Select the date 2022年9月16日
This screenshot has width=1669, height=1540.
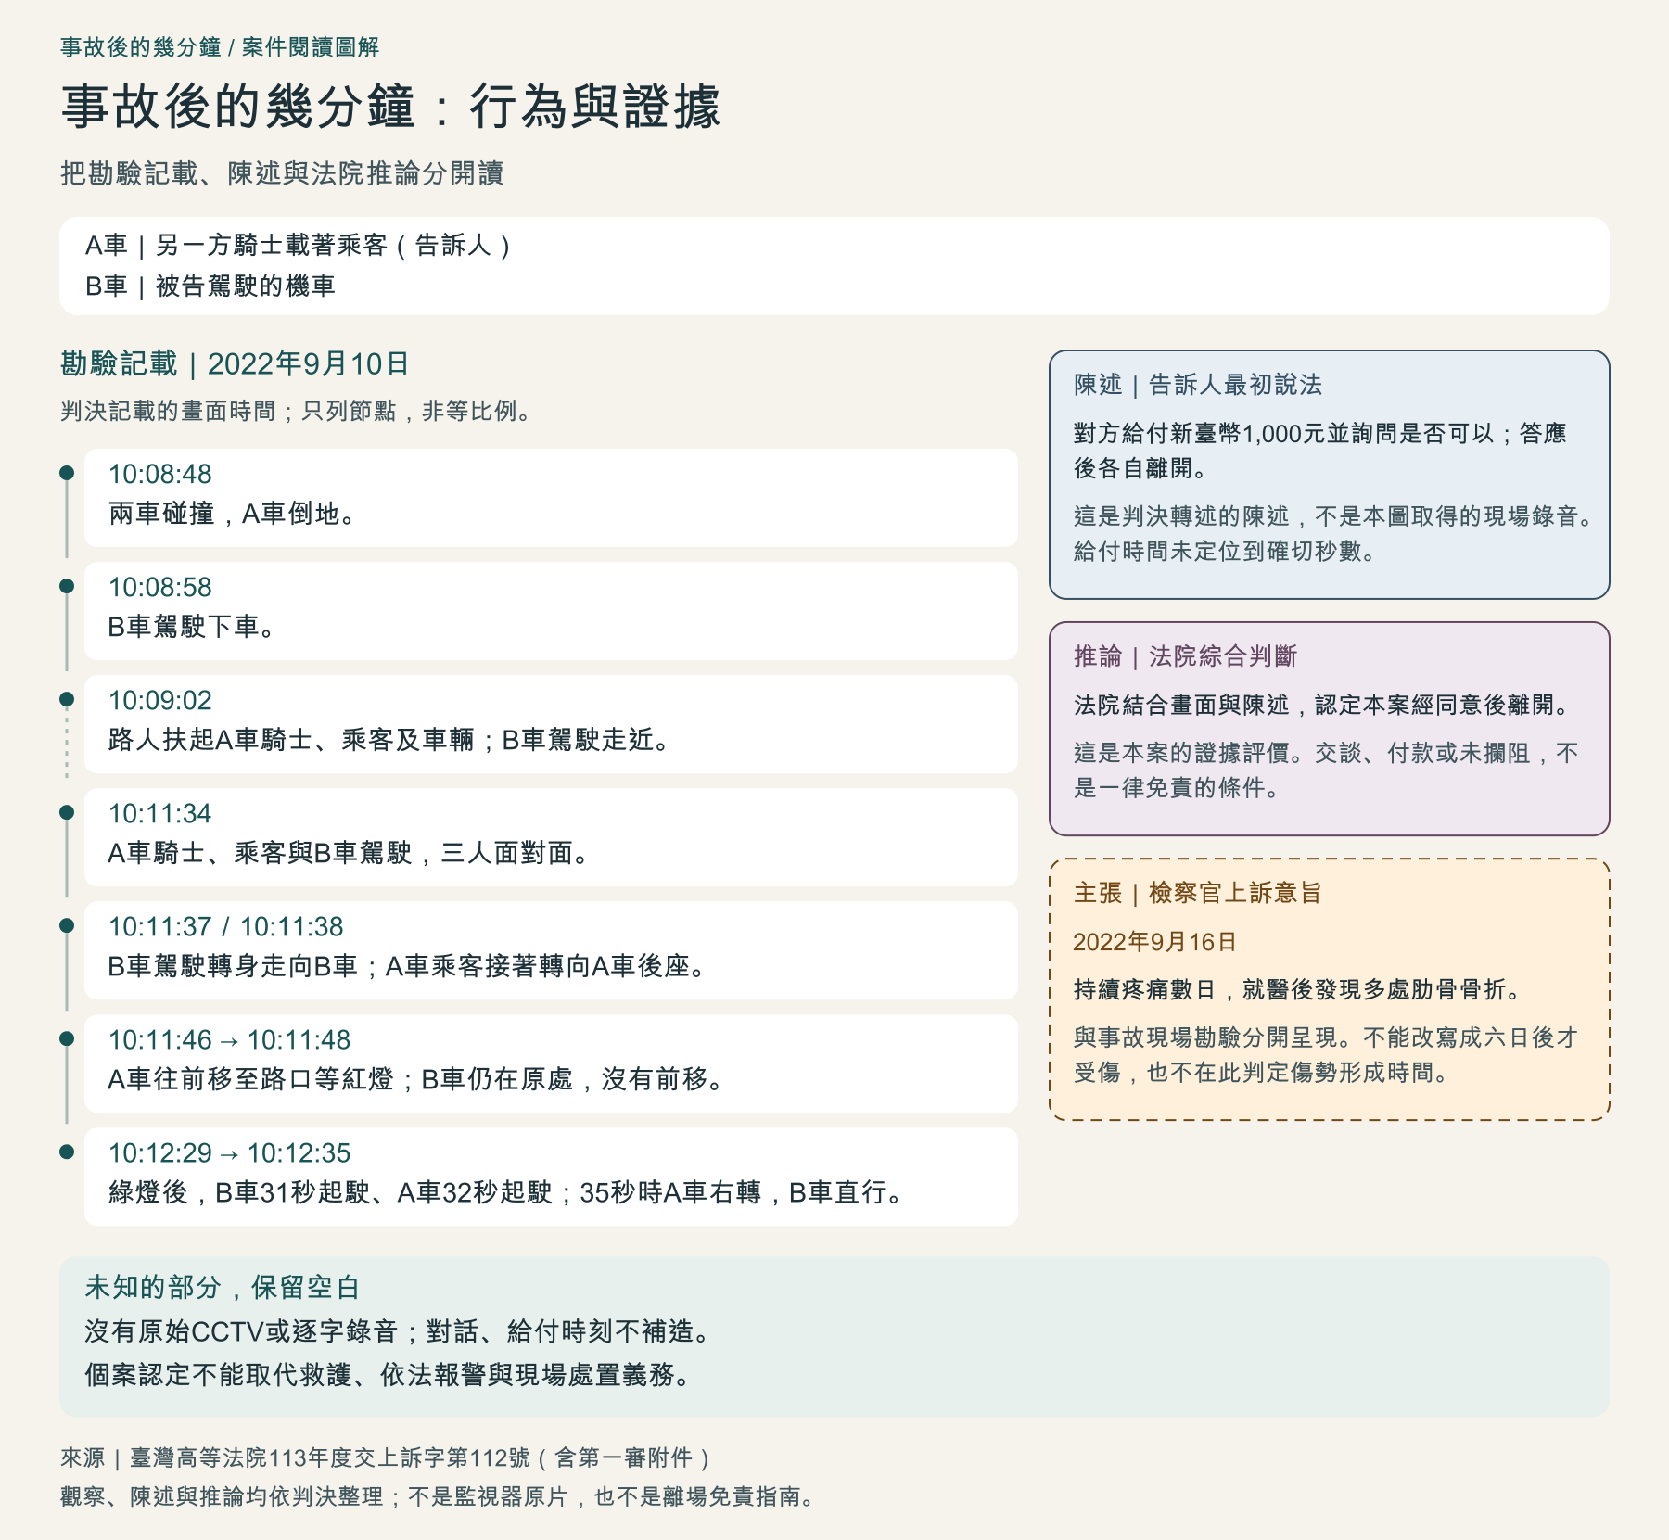coord(1154,942)
